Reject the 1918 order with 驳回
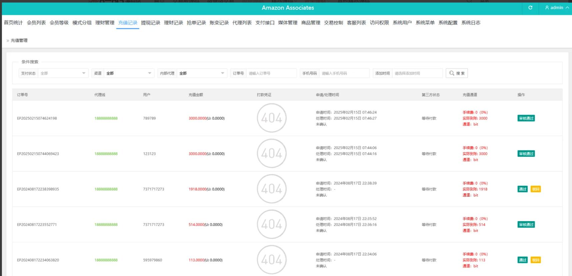Image resolution: width=572 pixels, height=276 pixels. tap(535, 189)
